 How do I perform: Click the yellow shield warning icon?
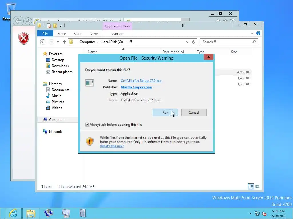point(90,141)
